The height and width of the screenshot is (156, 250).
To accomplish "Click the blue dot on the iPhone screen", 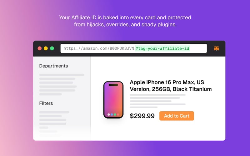I will (112, 115).
